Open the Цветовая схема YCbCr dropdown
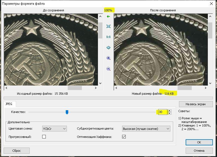Screen dimensions: 217x157 pyautogui.click(x=54, y=129)
